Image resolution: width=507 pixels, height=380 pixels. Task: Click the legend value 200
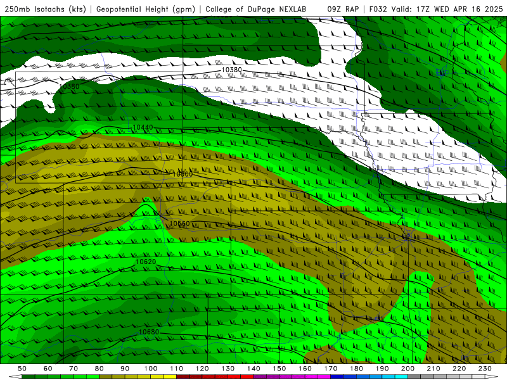(x=408, y=369)
